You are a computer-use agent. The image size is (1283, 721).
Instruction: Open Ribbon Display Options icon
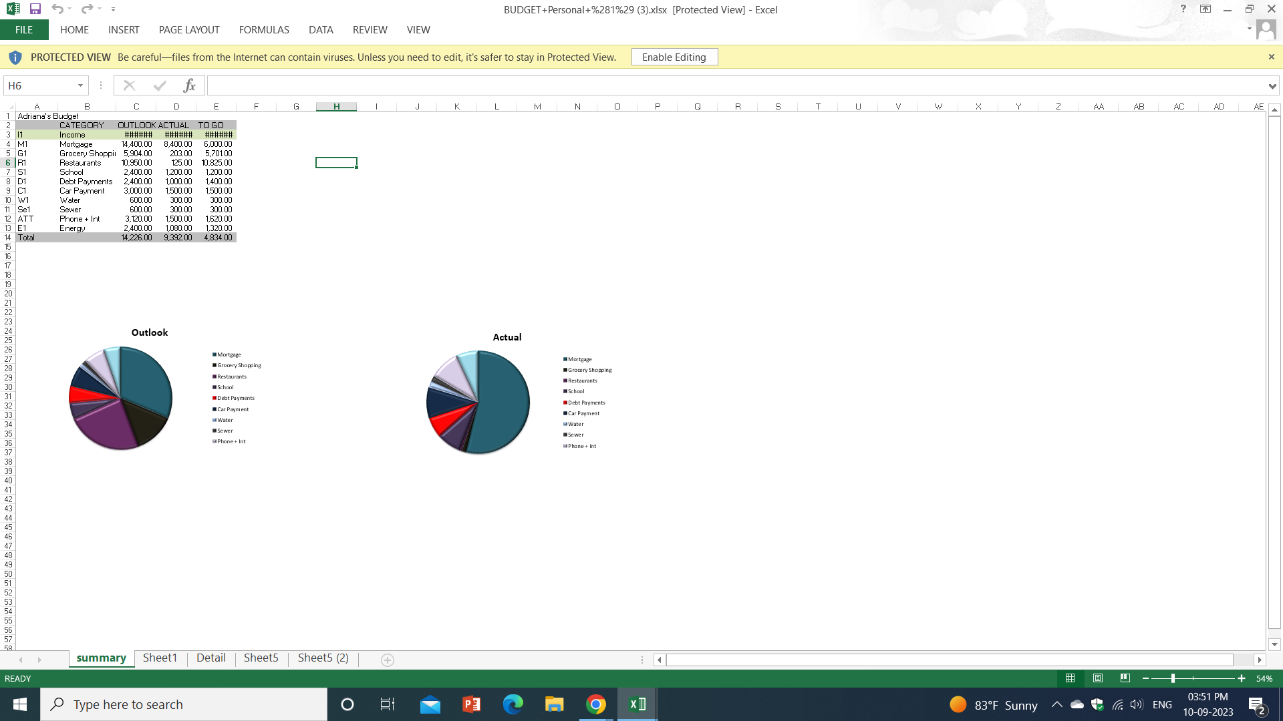(1205, 9)
